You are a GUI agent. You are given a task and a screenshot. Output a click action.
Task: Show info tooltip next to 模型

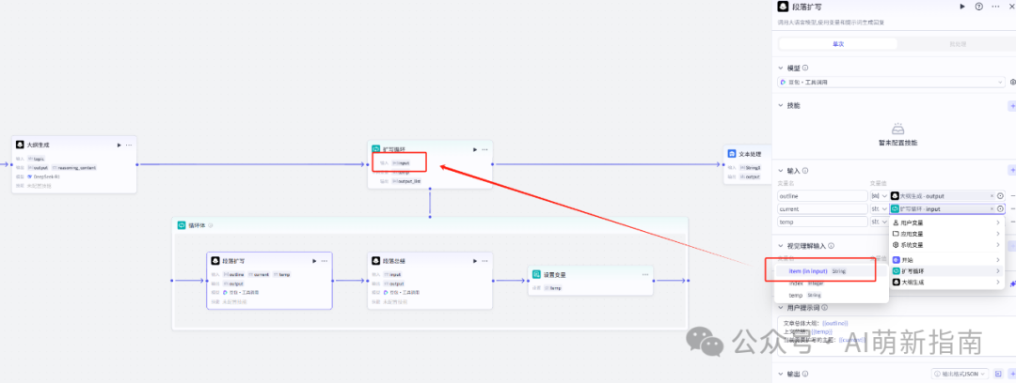804,68
